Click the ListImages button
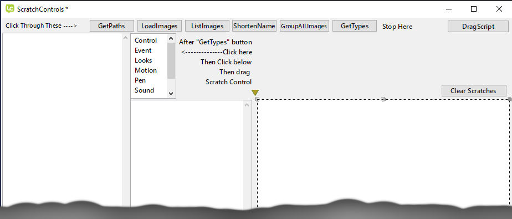512x219 pixels. pyautogui.click(x=207, y=26)
